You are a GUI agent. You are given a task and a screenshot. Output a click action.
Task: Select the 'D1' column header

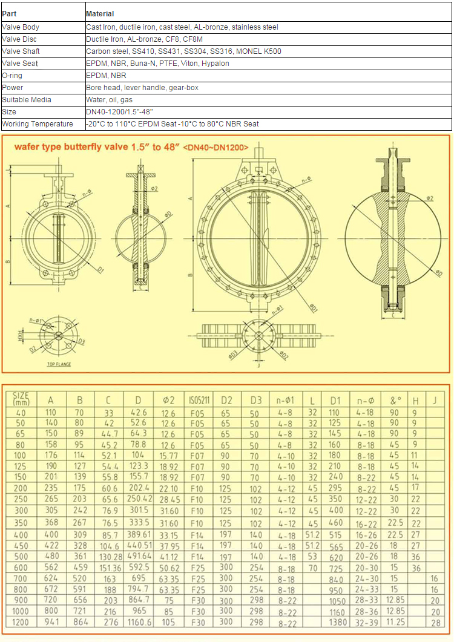(335, 401)
